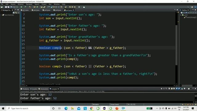Open Package Explorer view menu
197x111 pixels.
(x=18, y=13)
